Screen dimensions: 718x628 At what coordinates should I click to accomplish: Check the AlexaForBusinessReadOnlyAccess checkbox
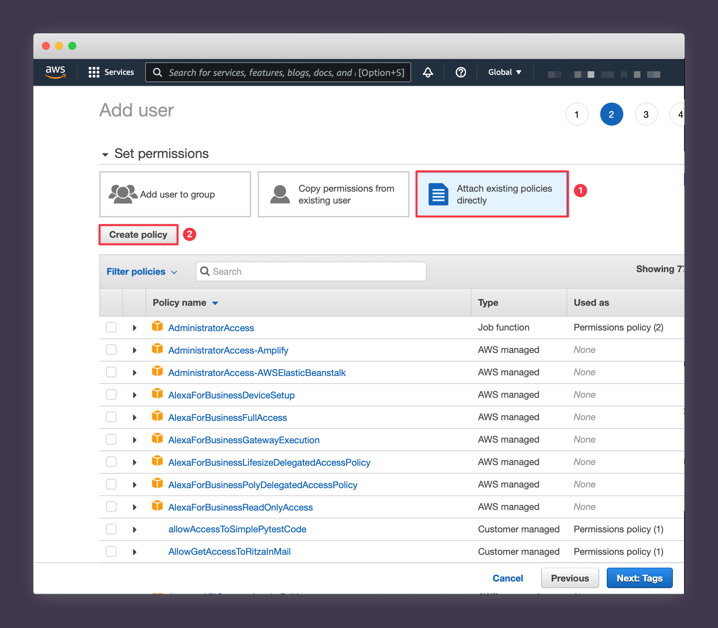[x=111, y=507]
